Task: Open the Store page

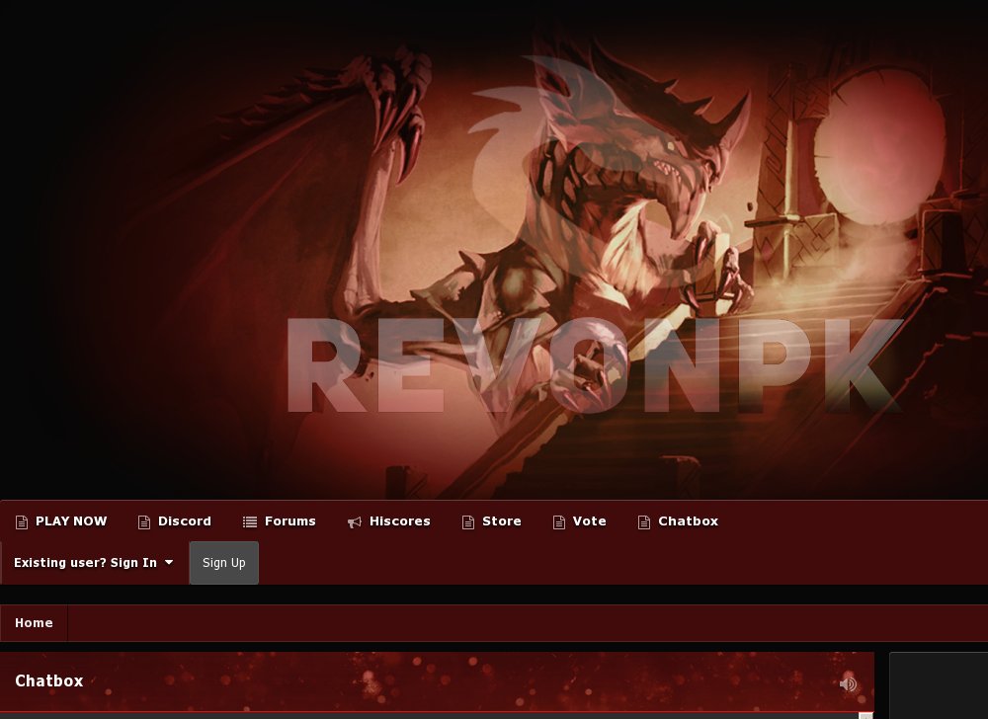Action: [491, 521]
